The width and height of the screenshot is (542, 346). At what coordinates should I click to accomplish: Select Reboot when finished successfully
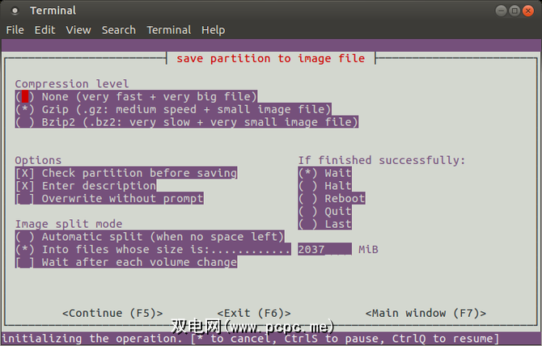[332, 199]
